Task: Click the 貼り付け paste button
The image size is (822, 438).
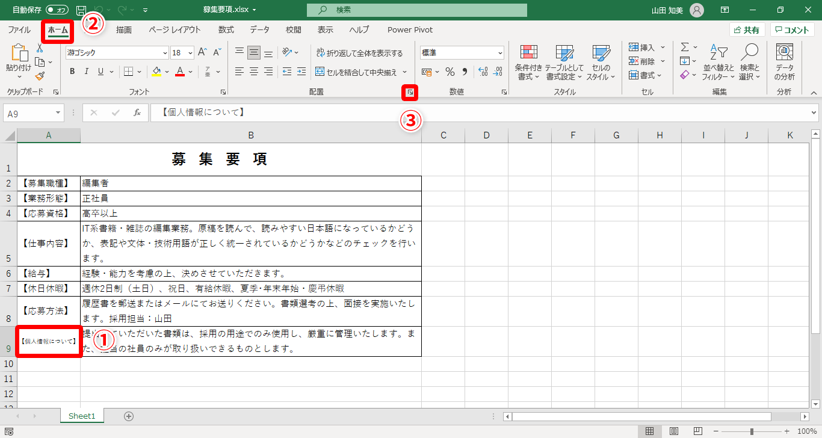Action: (19, 62)
